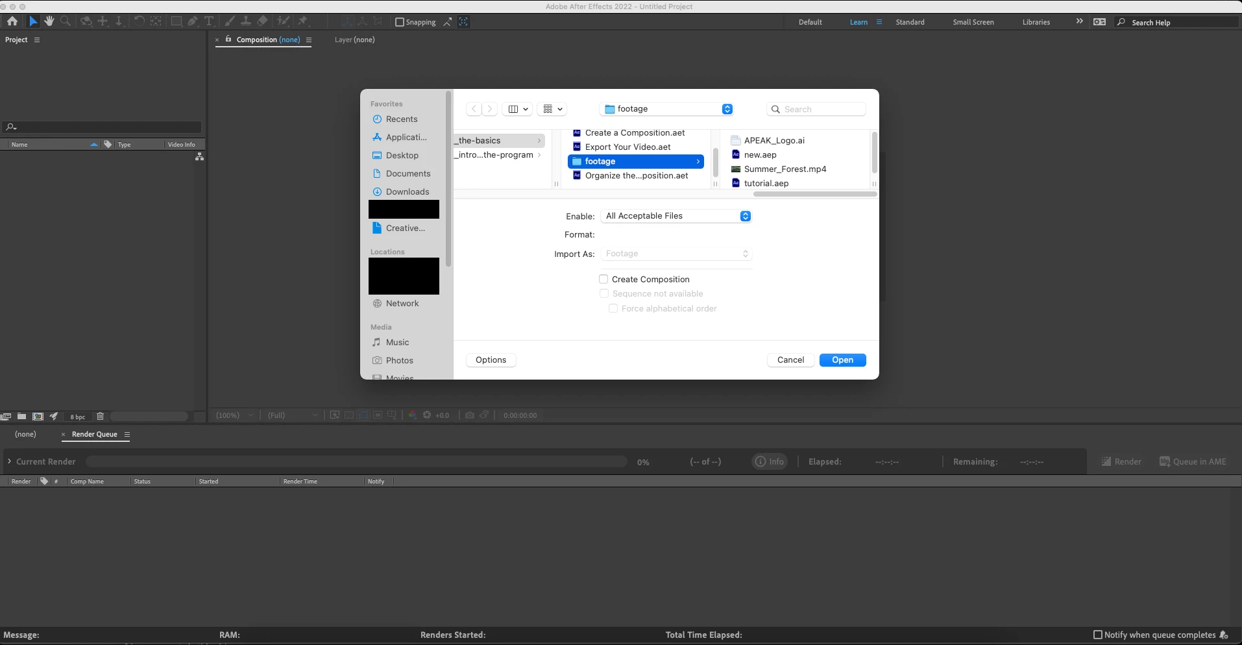Click the Home icon in the toolbar
This screenshot has width=1242, height=645.
[x=12, y=21]
